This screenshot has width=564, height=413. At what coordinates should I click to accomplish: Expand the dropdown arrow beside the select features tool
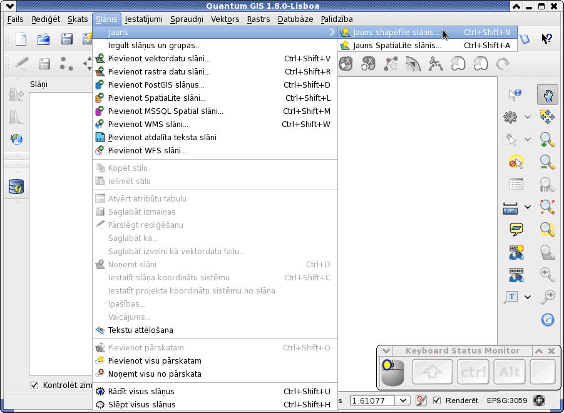527,140
